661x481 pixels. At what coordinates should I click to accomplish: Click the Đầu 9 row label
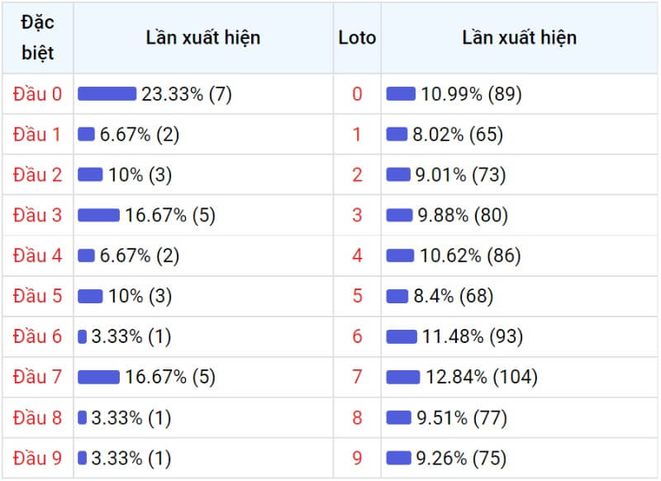(37, 458)
